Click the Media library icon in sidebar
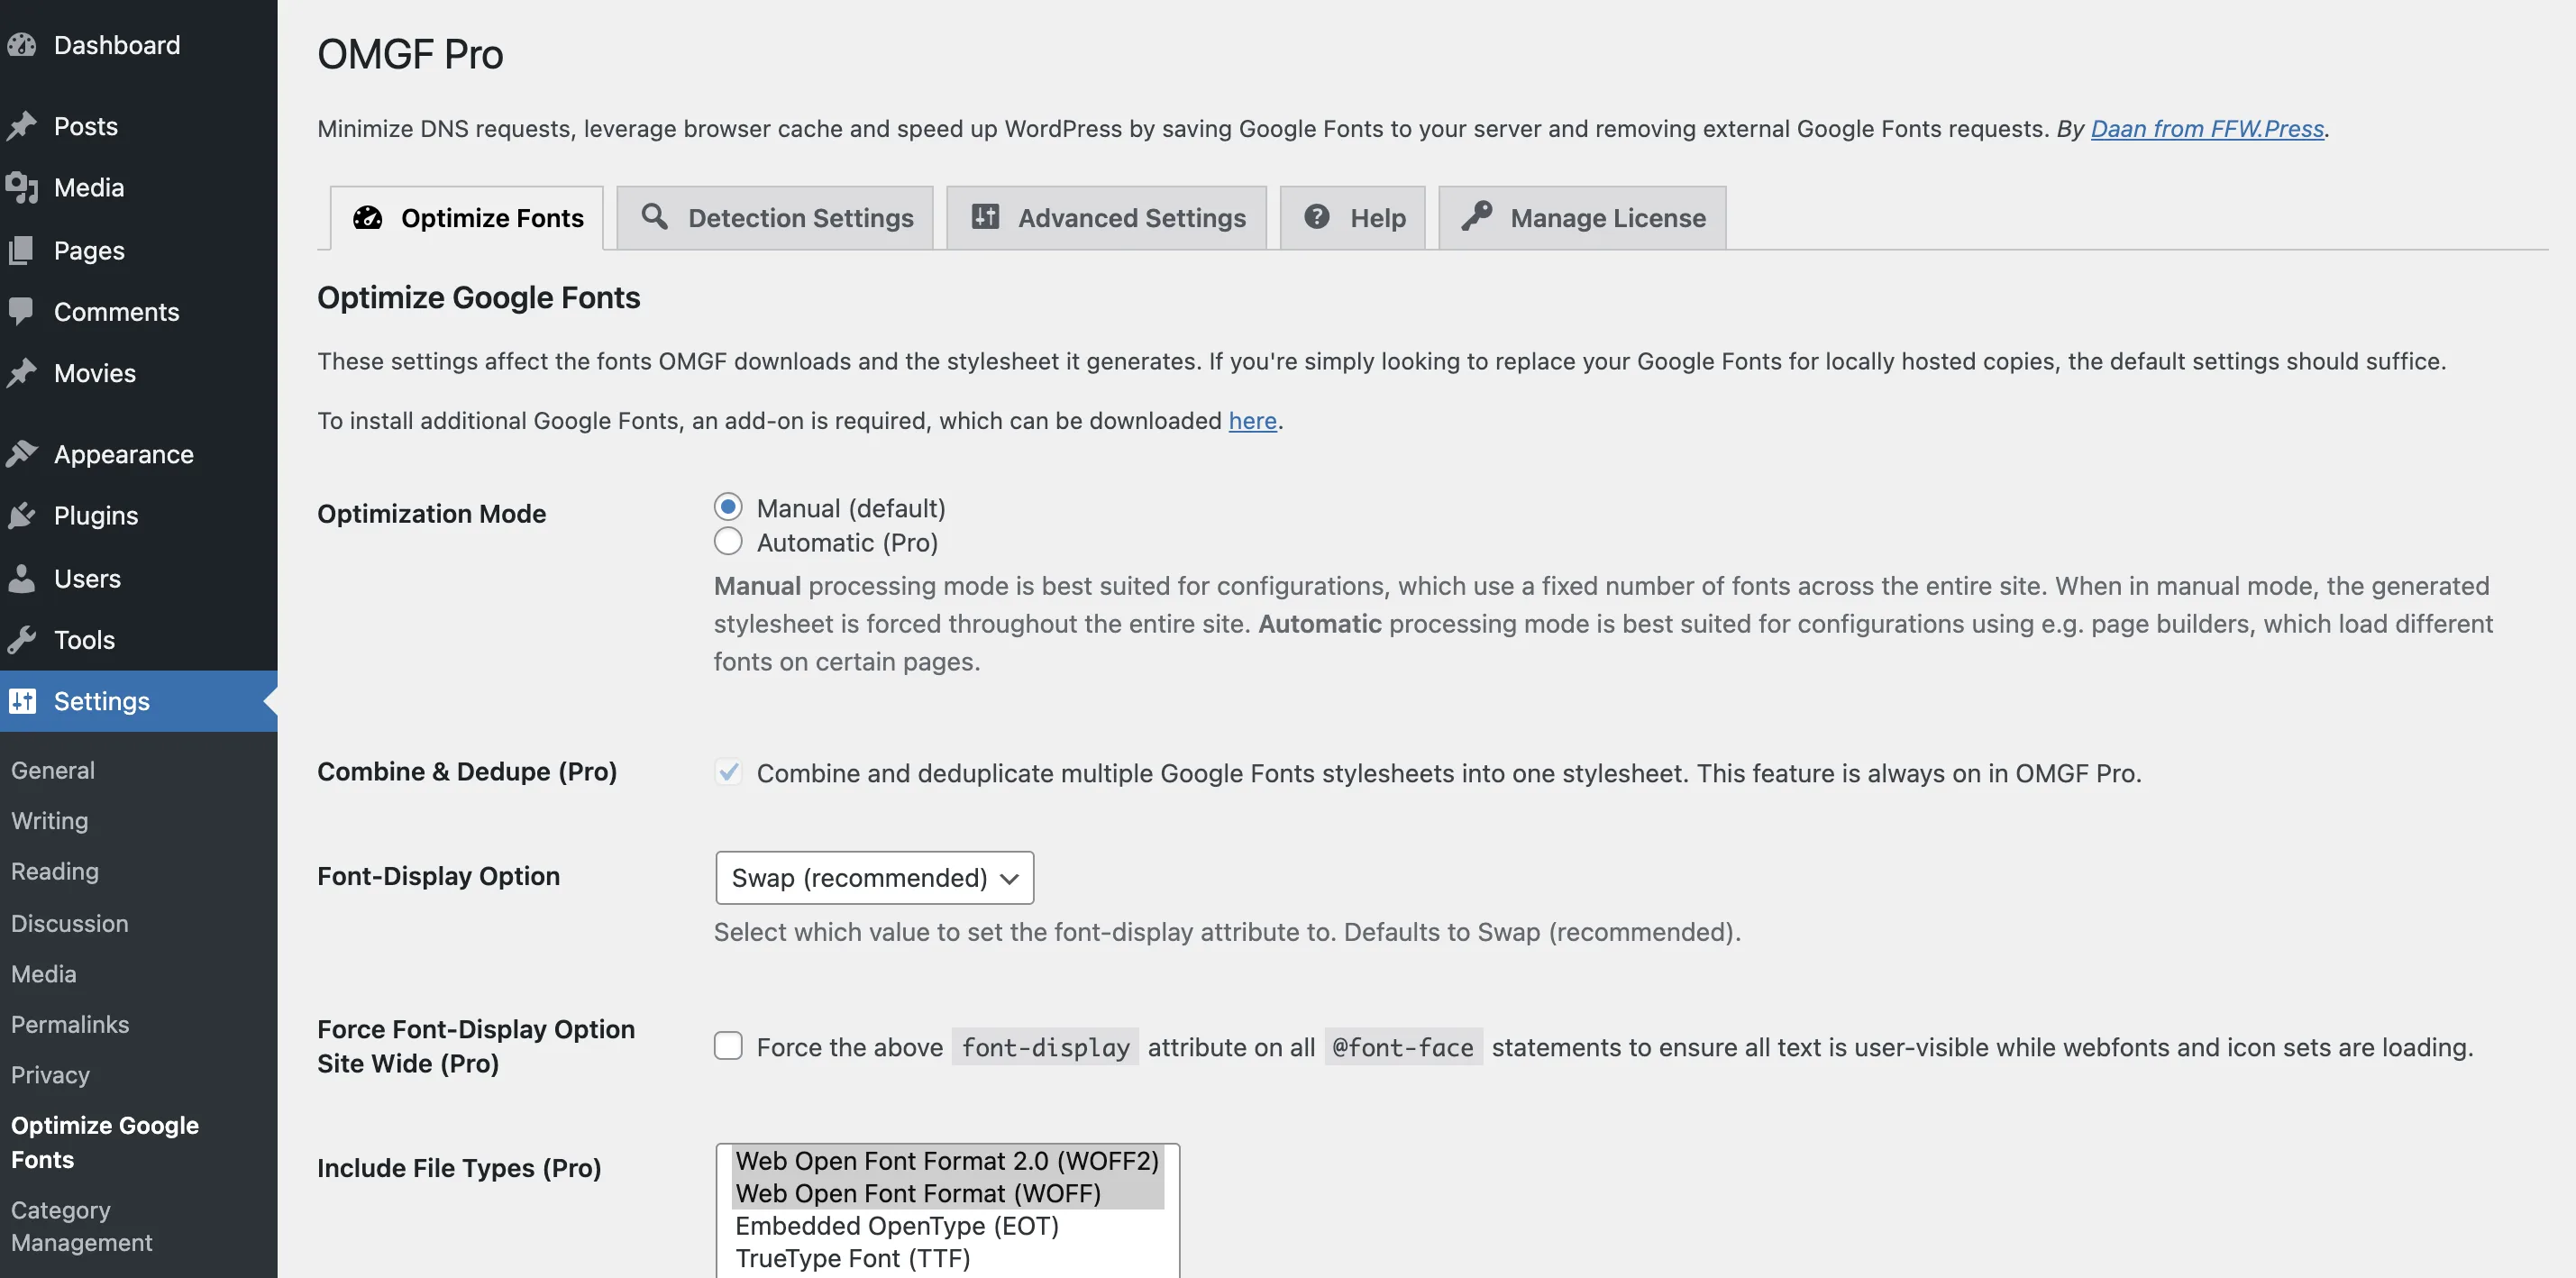This screenshot has height=1278, width=2576. 22,187
